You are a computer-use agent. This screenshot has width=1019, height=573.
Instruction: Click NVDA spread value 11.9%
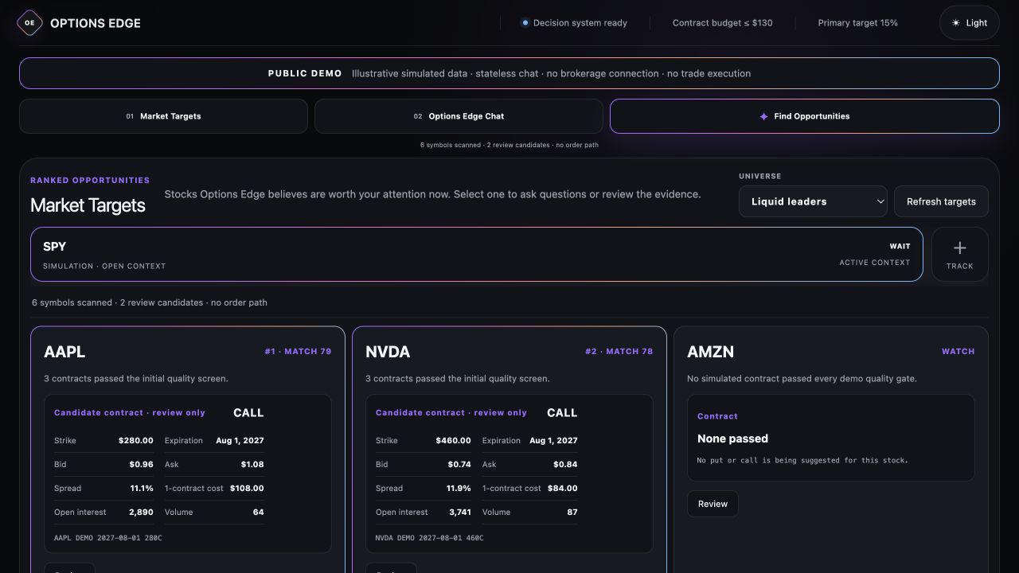click(x=459, y=488)
